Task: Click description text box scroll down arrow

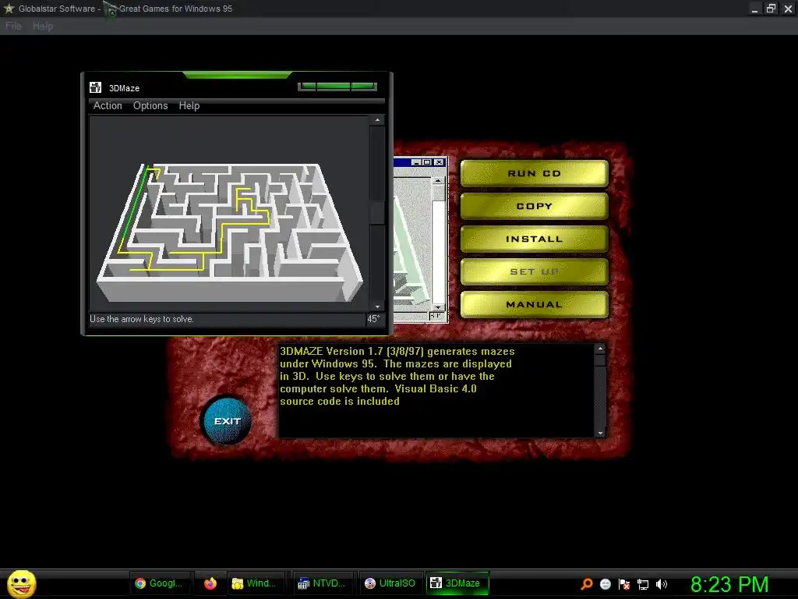Action: 600,433
